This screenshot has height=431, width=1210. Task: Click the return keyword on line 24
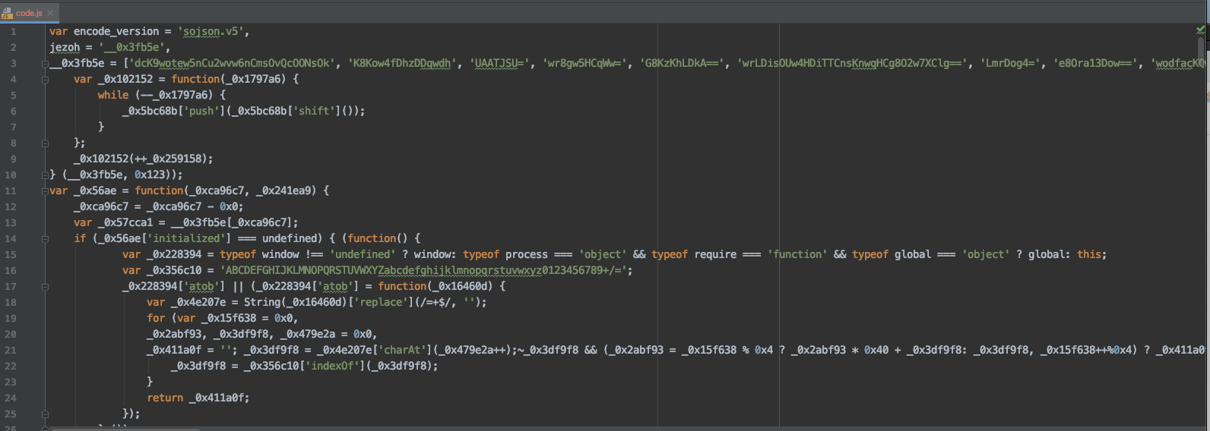165,398
